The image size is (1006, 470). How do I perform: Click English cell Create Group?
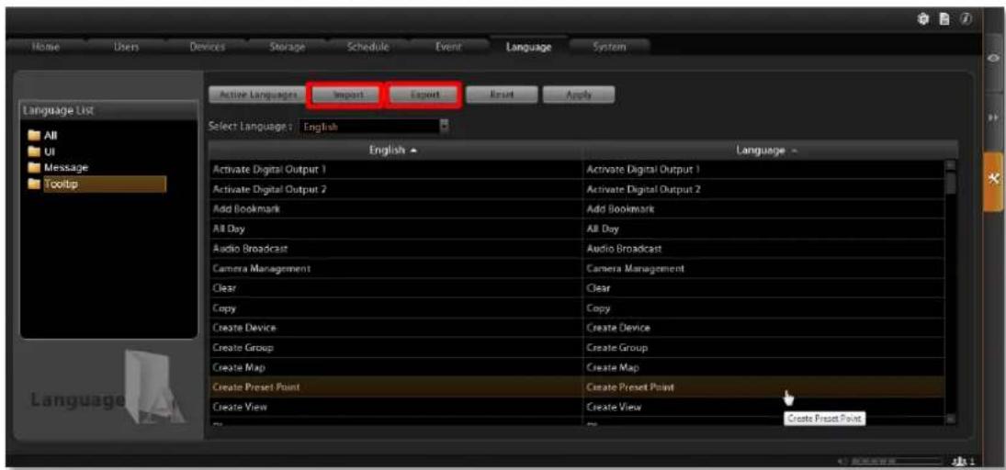click(395, 348)
